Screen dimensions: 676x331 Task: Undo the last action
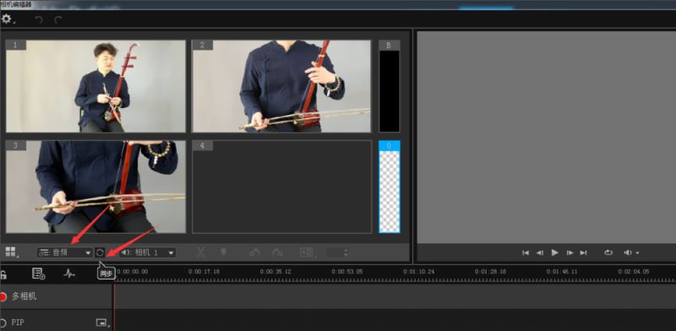pyautogui.click(x=39, y=19)
